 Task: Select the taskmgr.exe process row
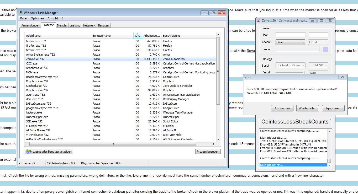coord(120,112)
